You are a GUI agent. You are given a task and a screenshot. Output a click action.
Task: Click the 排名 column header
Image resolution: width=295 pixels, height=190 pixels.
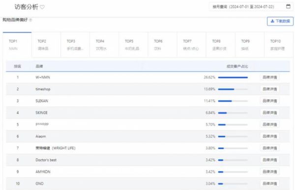click(x=18, y=66)
